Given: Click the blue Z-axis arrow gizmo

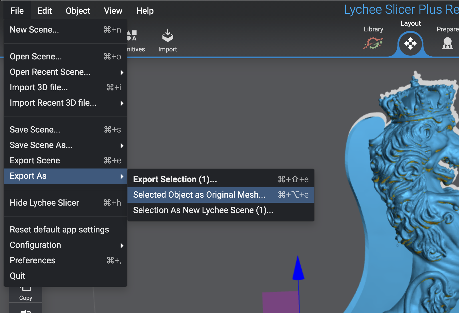Looking at the screenshot, I should point(298,269).
